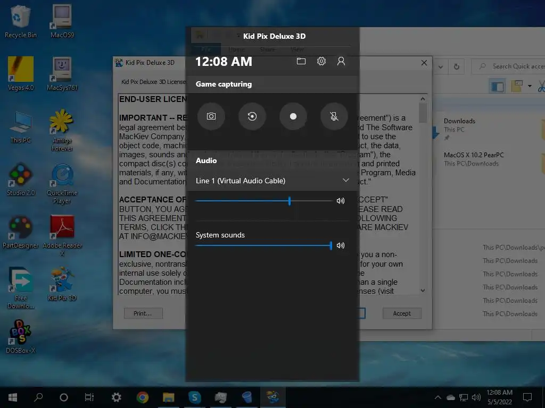Launch Vegas 4.0 from desktop

21,74
